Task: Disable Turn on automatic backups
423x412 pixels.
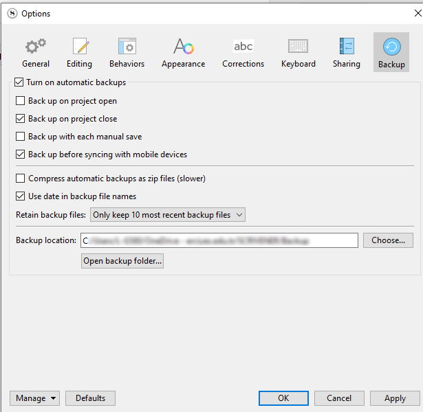Action: pyautogui.click(x=19, y=82)
